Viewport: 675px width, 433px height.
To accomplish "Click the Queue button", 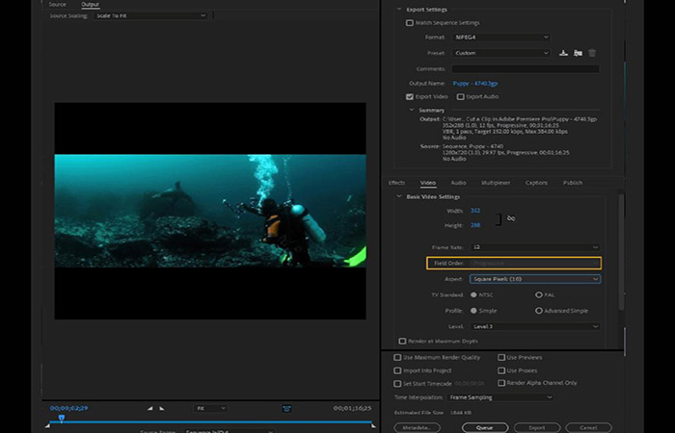I will (485, 427).
